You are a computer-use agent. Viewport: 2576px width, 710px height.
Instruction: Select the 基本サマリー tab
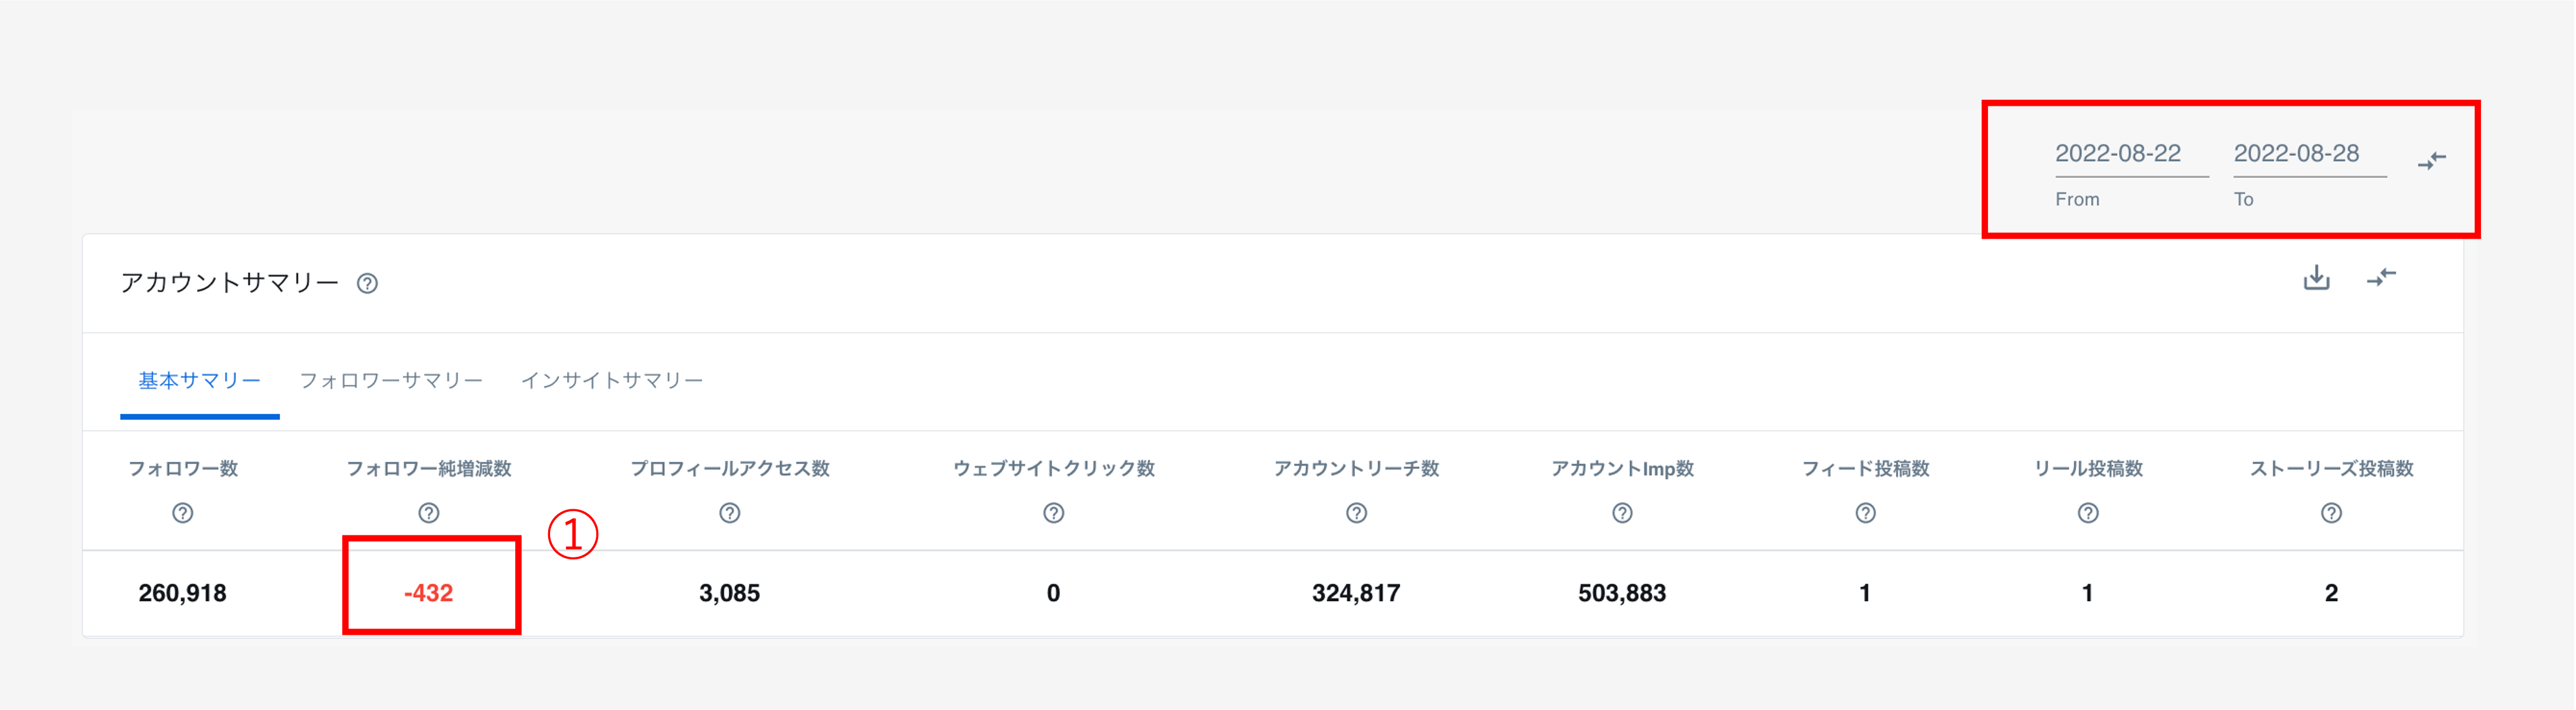pos(199,380)
